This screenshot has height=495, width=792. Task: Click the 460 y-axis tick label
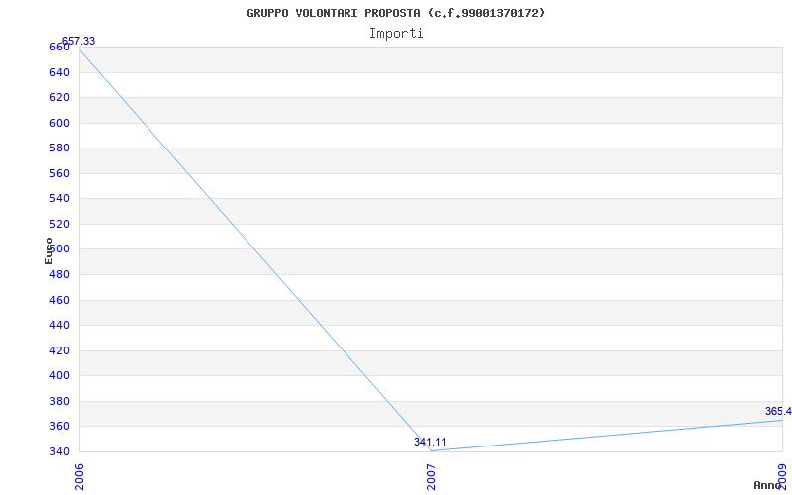pos(59,301)
